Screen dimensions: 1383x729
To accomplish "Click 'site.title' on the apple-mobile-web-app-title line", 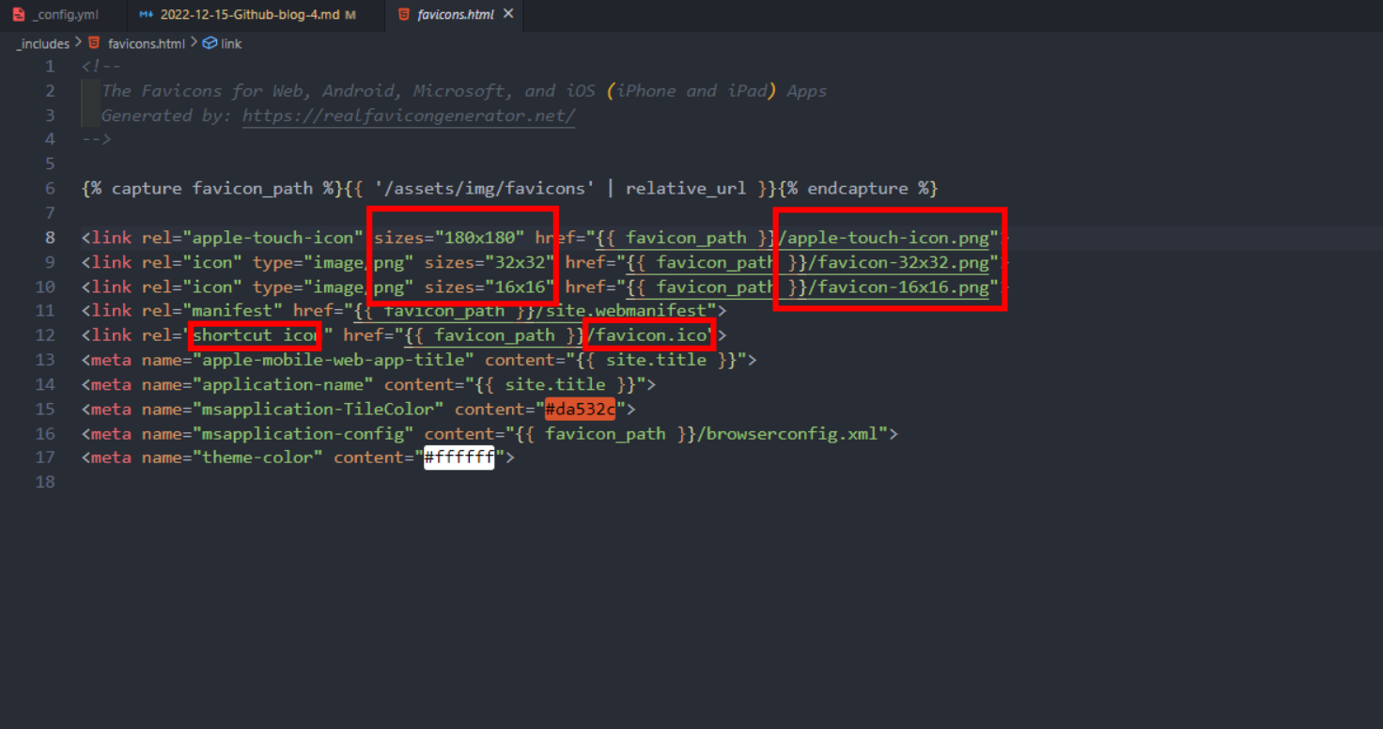I will [656, 360].
